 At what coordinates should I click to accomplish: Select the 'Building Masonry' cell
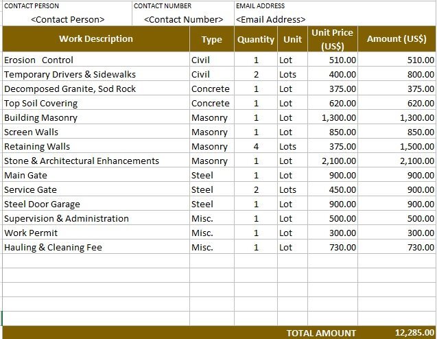96,117
